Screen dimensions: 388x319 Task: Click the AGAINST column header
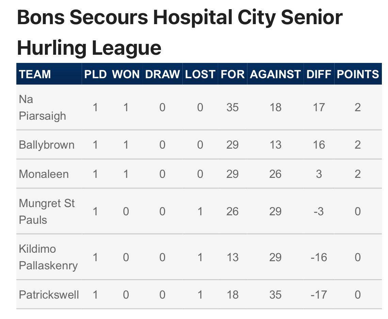click(x=275, y=74)
